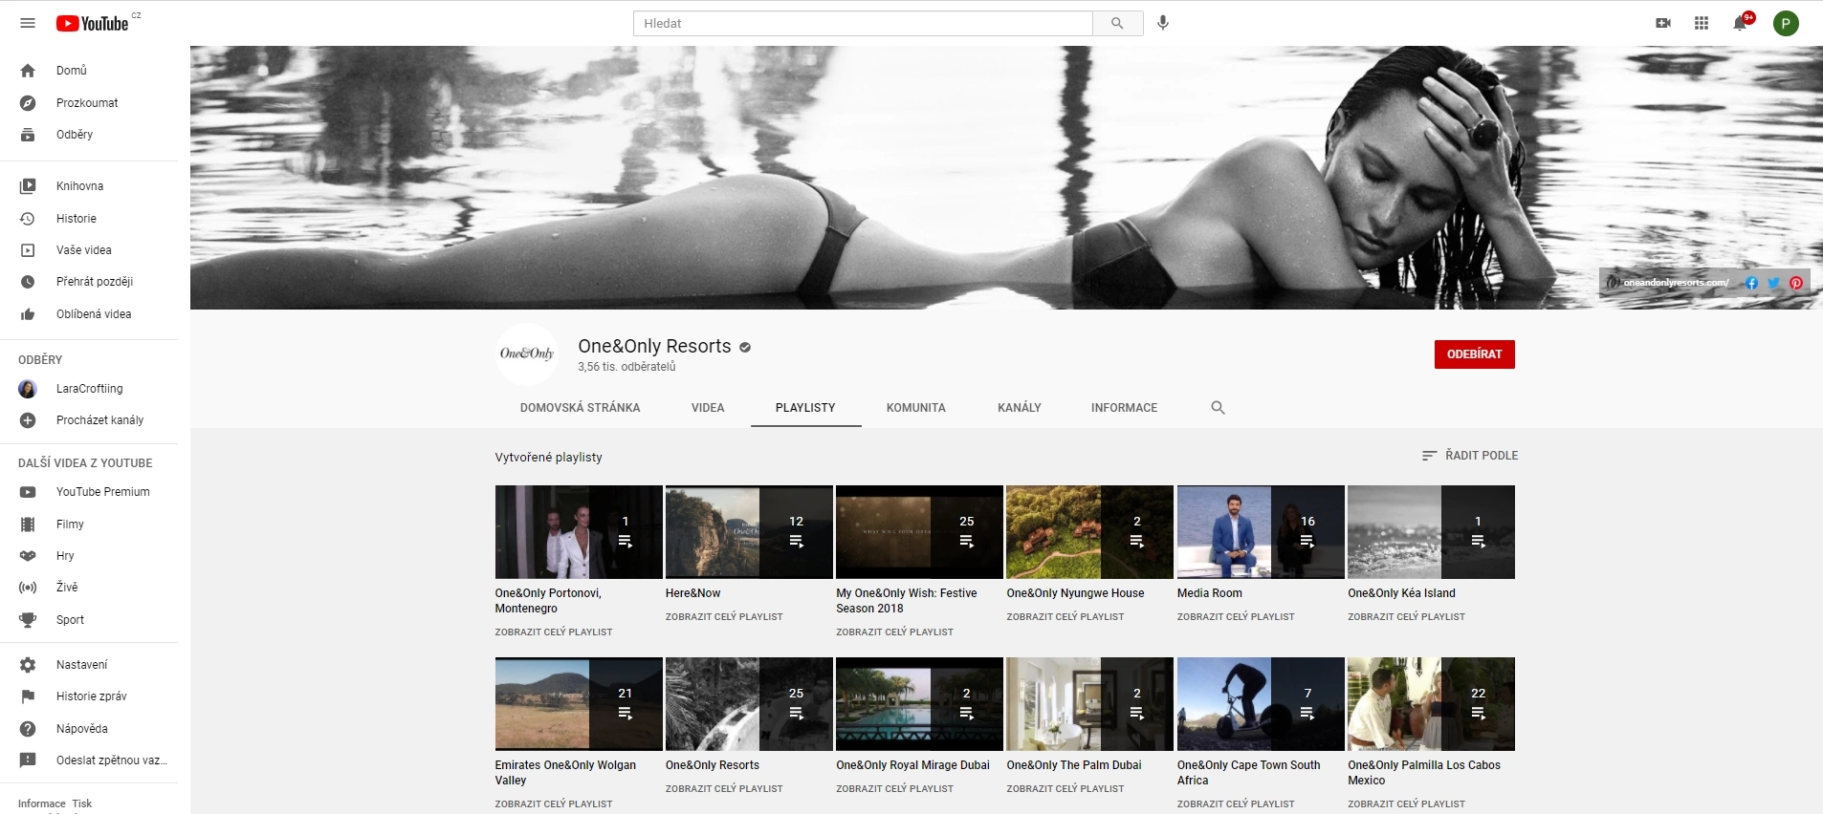Click Tisk footer link in sidebar
The width and height of the screenshot is (1823, 814).
[x=82, y=804]
